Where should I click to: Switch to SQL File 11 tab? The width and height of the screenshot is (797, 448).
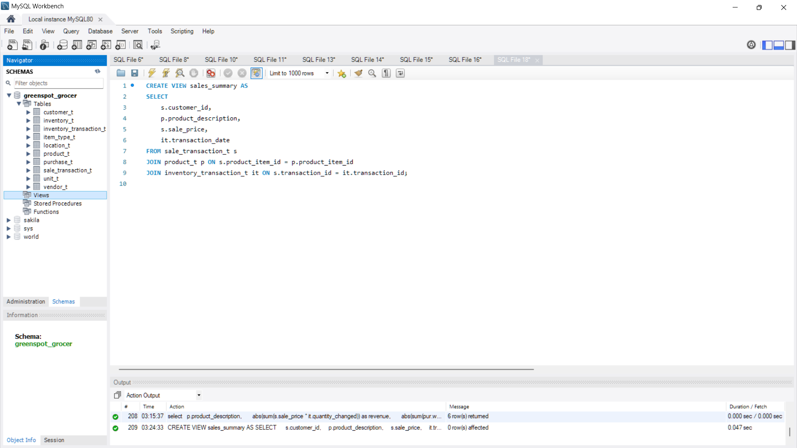(270, 60)
